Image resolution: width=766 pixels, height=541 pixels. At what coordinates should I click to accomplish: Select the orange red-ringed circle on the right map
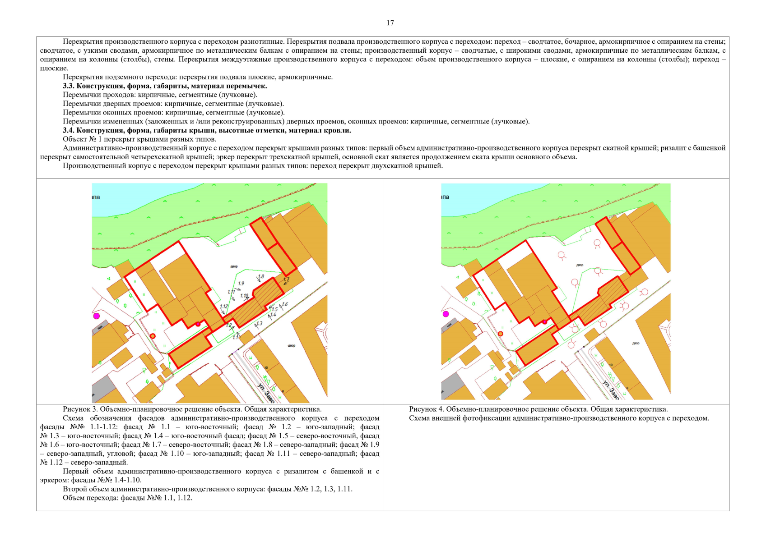[501, 334]
